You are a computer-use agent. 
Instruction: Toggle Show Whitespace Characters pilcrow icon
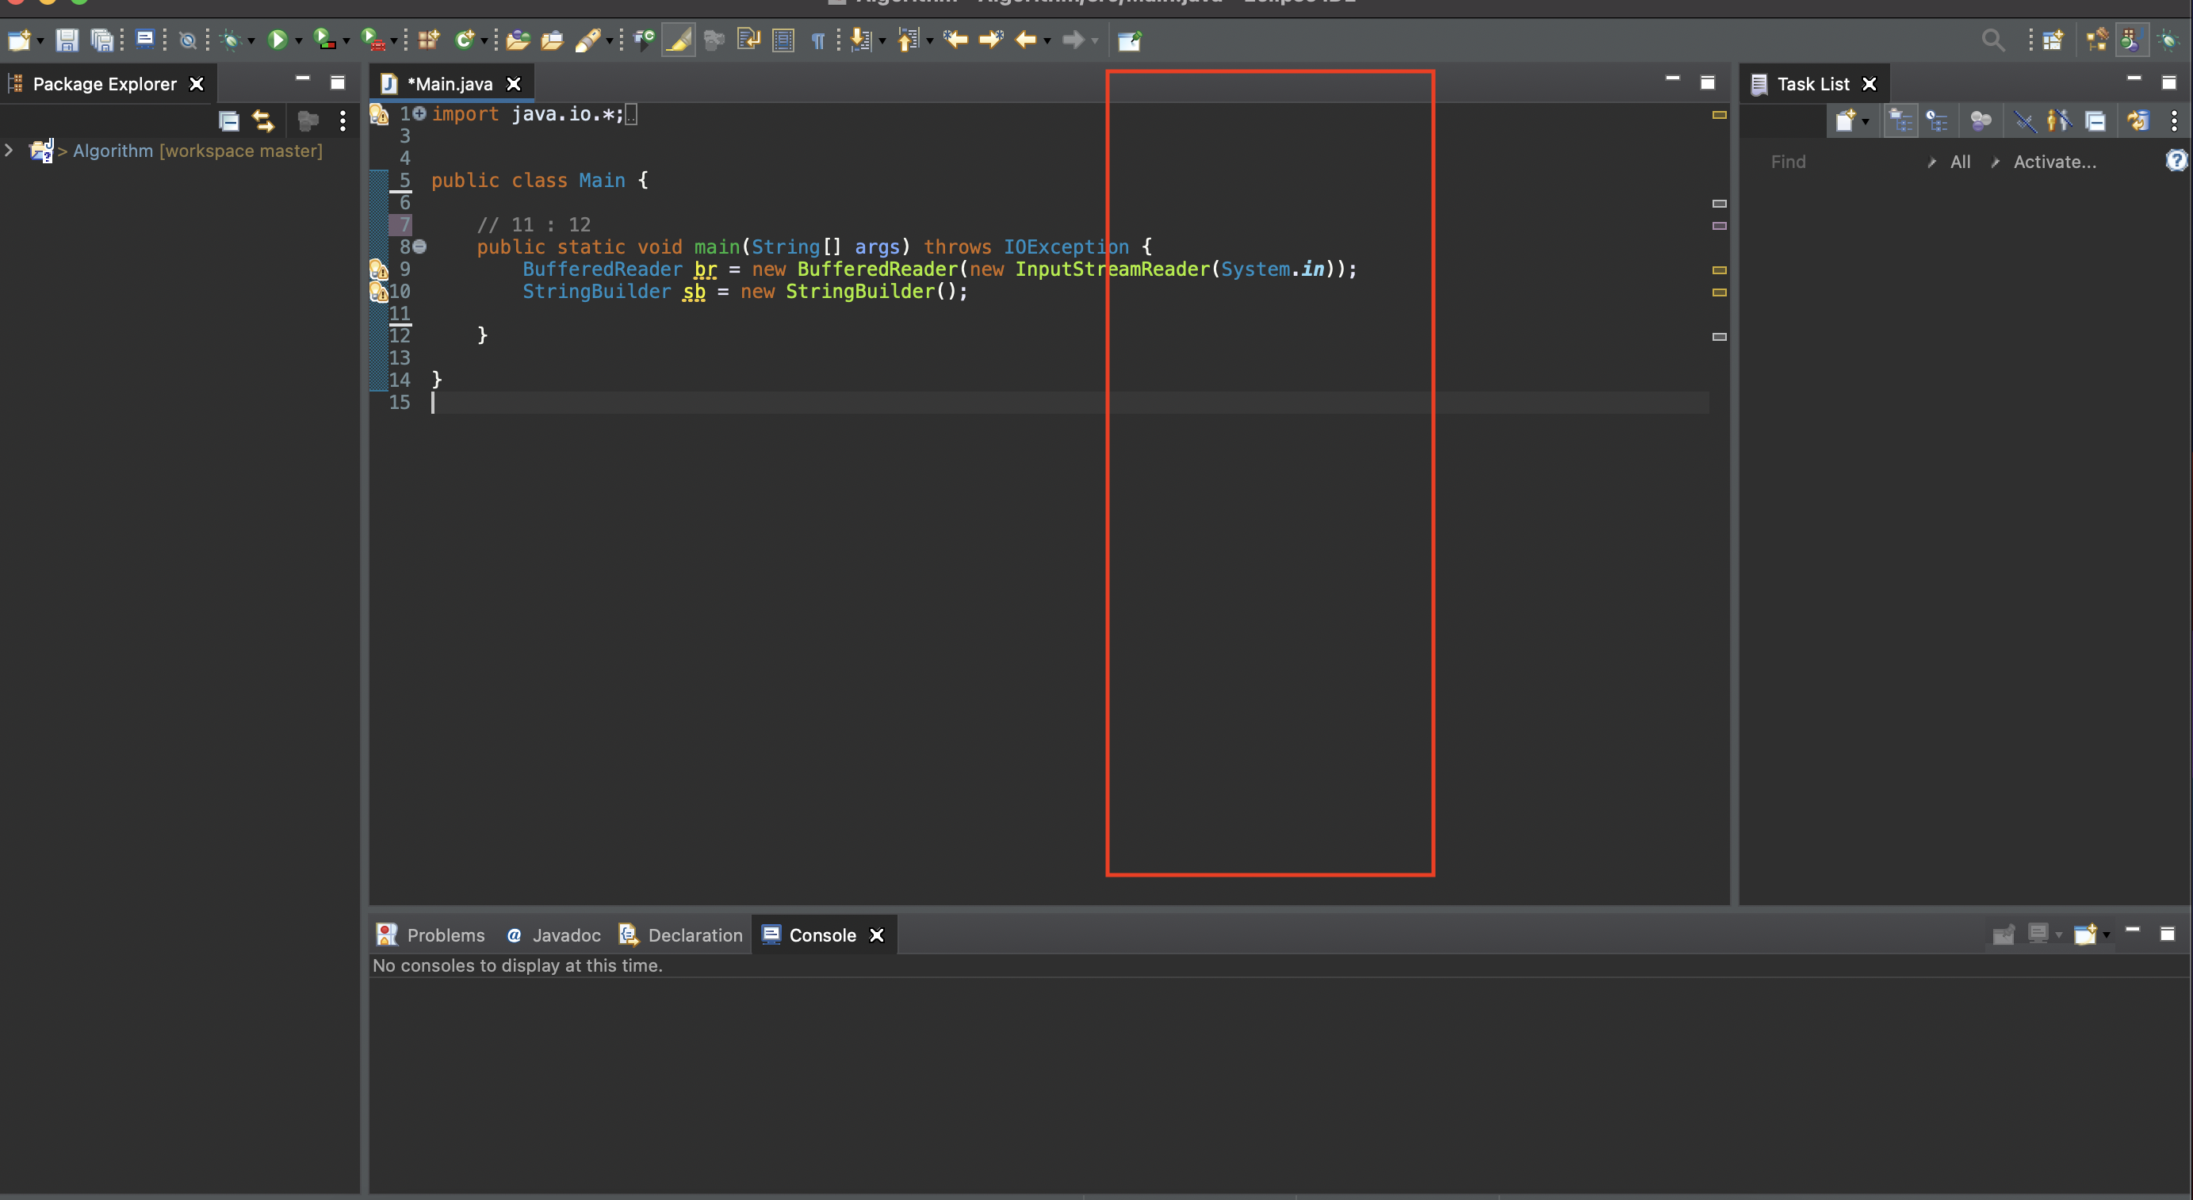coord(817,40)
